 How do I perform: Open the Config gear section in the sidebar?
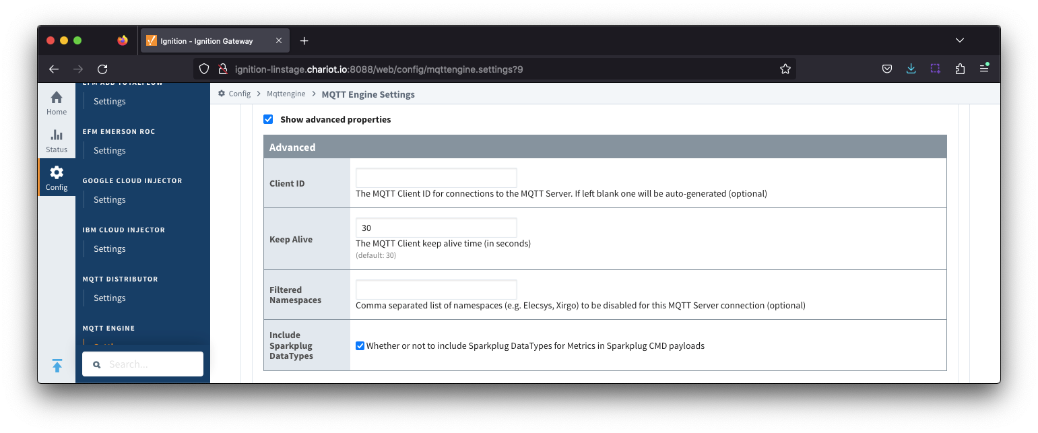57,178
